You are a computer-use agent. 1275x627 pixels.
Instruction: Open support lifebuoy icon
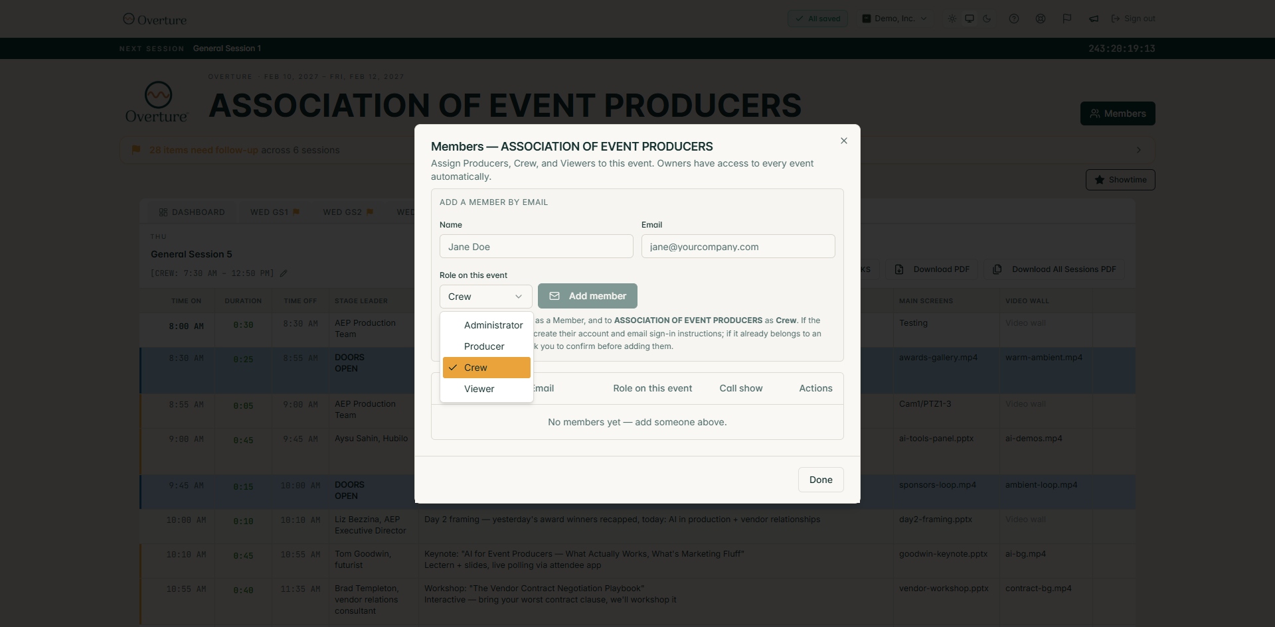point(1041,19)
